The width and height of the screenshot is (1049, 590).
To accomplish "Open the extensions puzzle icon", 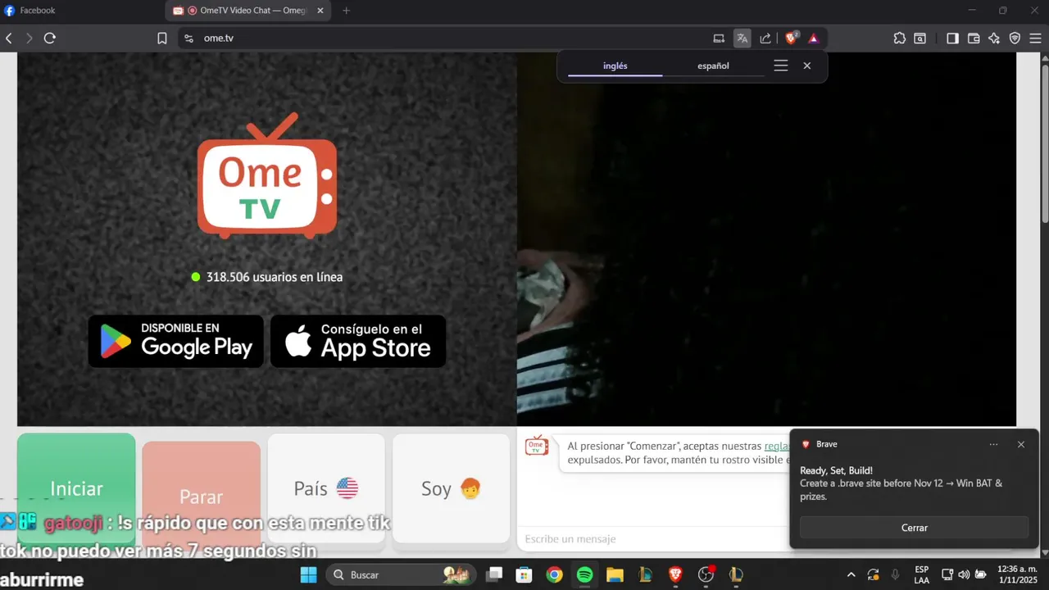I will pyautogui.click(x=899, y=39).
